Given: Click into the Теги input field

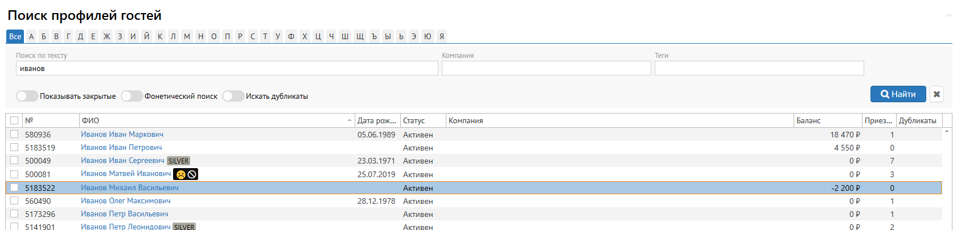Looking at the screenshot, I should (x=759, y=68).
